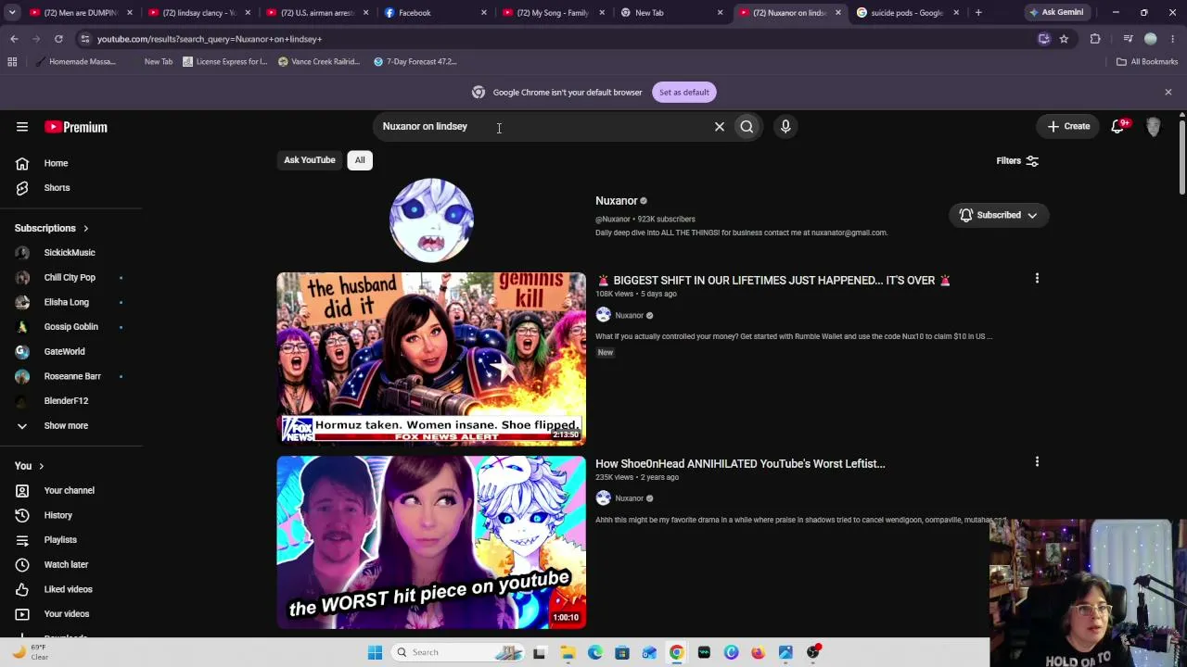Image resolution: width=1187 pixels, height=667 pixels.
Task: Open the Windows Start menu
Action: [x=375, y=652]
